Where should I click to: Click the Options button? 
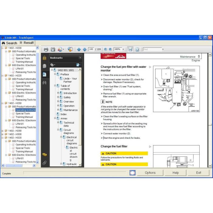coord(150,173)
